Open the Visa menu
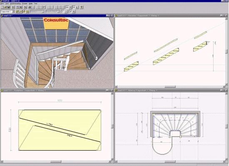Image resolution: width=229 pixels, height=166 pixels. [x=7, y=4]
